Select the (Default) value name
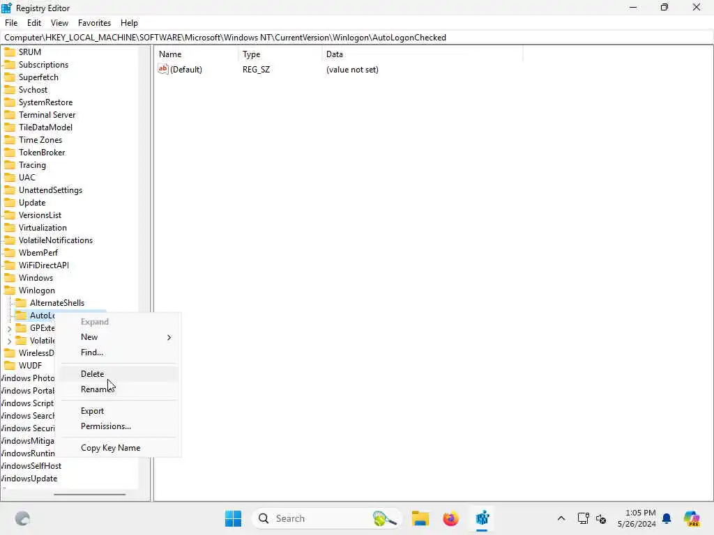The height and width of the screenshot is (535, 714). [186, 70]
